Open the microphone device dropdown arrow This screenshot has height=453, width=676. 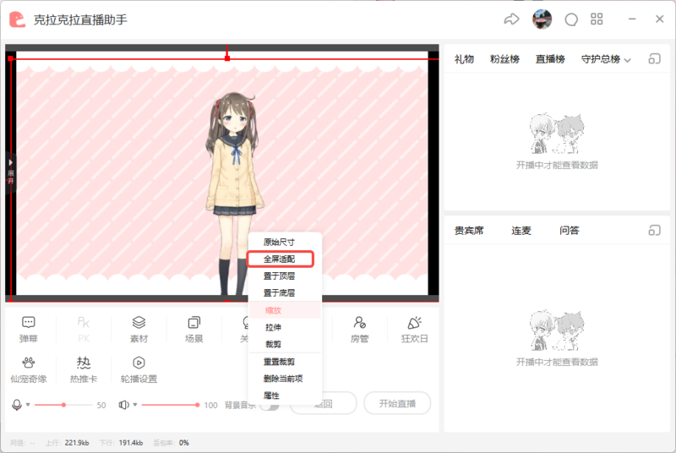(28, 405)
